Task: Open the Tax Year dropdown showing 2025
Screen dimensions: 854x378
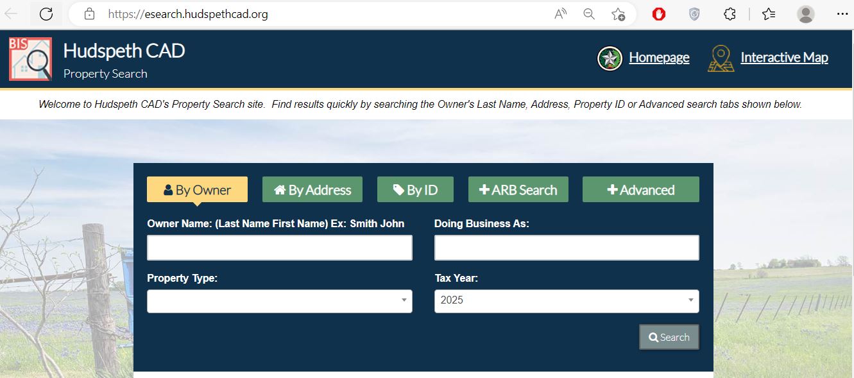Action: tap(567, 301)
